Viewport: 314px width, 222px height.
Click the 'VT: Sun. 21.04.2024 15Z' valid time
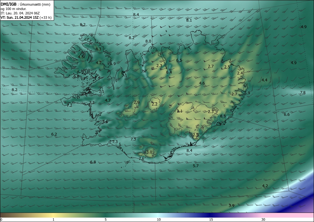20,18
